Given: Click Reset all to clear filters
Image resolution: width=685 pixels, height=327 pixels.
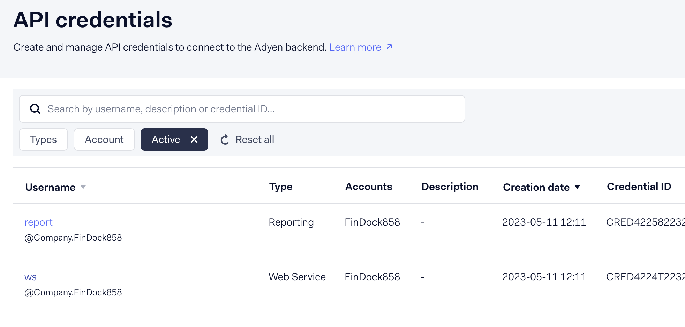Looking at the screenshot, I should coord(255,139).
